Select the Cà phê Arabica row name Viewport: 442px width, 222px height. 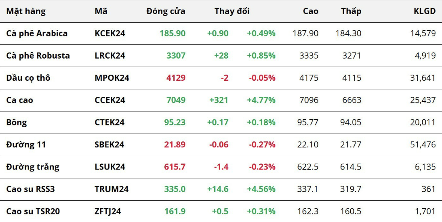coord(37,34)
